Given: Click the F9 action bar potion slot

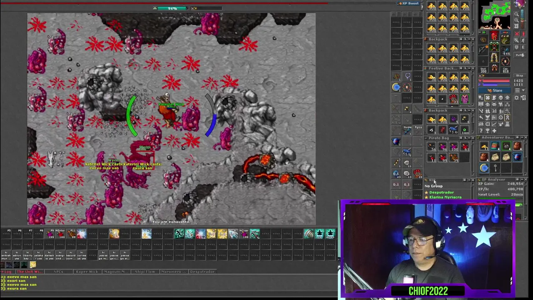Looking at the screenshot, I should (x=50, y=234).
